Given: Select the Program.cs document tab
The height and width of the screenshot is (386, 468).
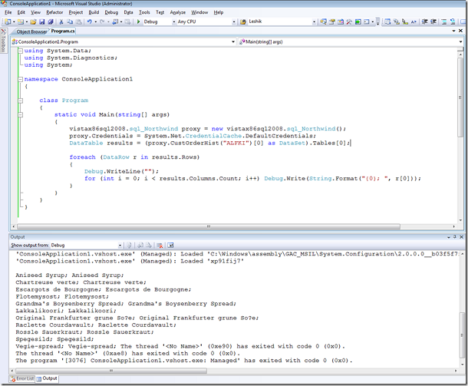Looking at the screenshot, I should [x=63, y=31].
